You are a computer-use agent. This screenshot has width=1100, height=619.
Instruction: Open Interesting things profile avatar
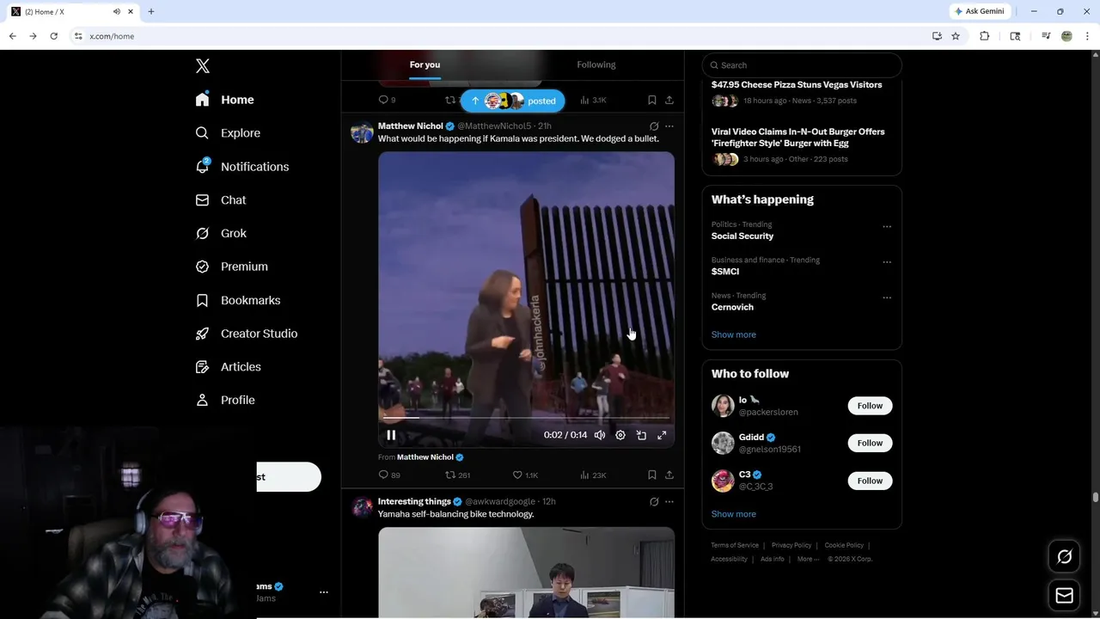362,507
